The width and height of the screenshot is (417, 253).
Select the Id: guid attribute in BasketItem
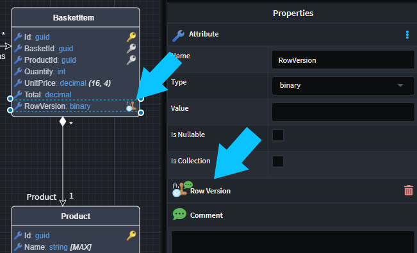[x=37, y=37]
